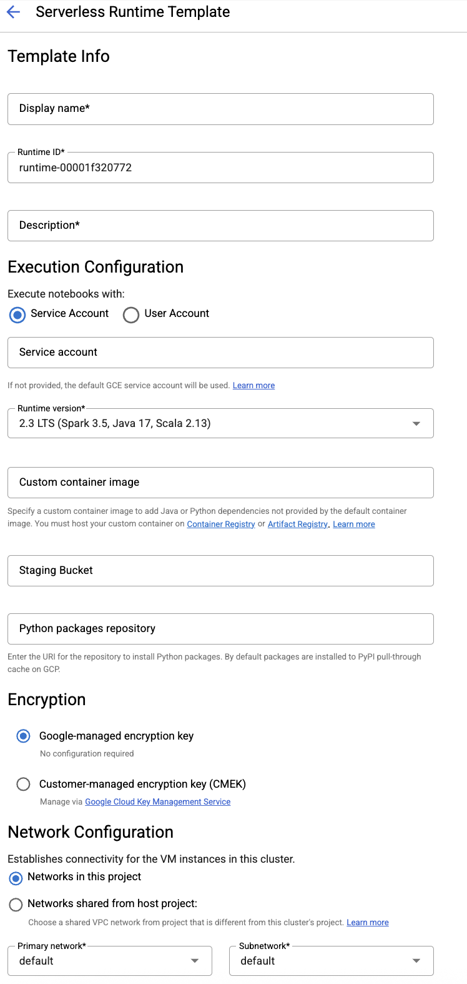Screen dimensions: 467x984
Task: Select Networks in this project
Action: click(x=16, y=878)
